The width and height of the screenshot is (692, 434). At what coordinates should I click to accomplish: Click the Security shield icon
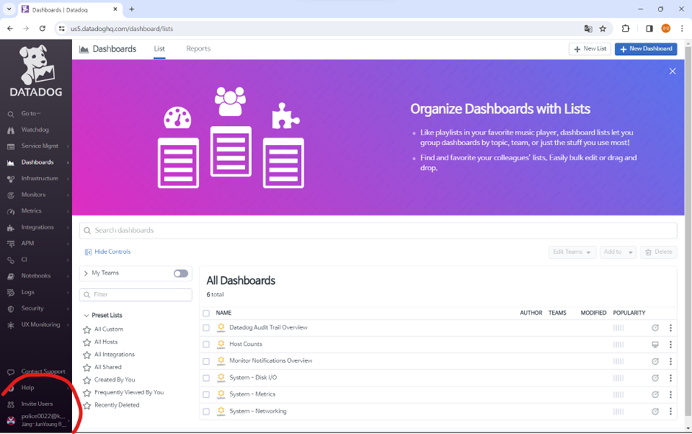pos(10,309)
